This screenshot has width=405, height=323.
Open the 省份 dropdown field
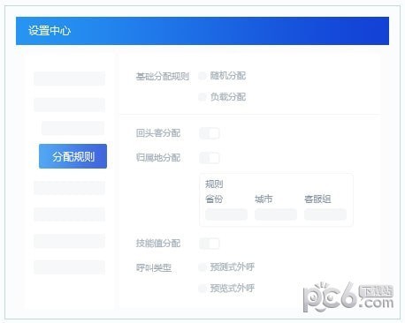pos(226,214)
